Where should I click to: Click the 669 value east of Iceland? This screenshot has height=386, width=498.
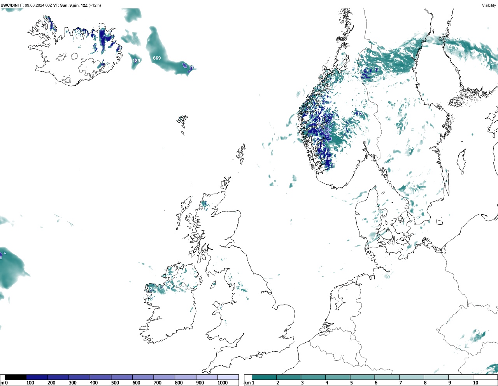click(157, 58)
